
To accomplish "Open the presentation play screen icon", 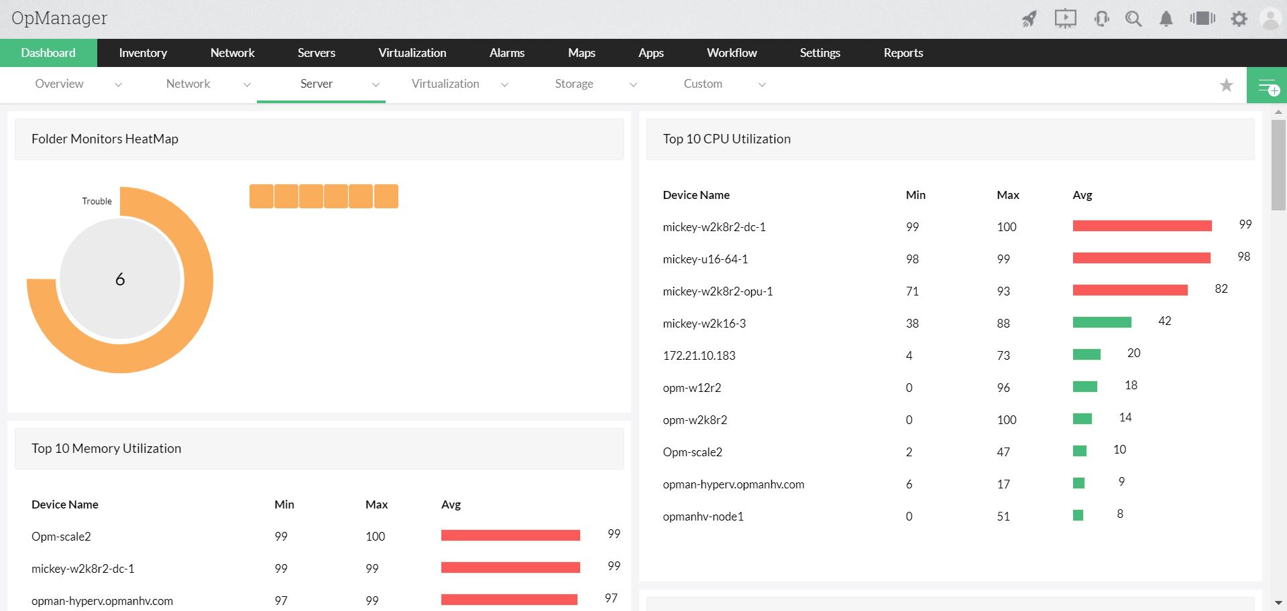I will point(1065,19).
